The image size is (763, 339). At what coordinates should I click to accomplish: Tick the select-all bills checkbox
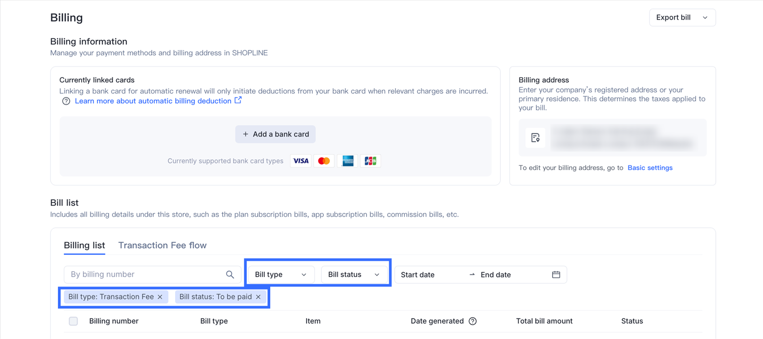point(73,321)
